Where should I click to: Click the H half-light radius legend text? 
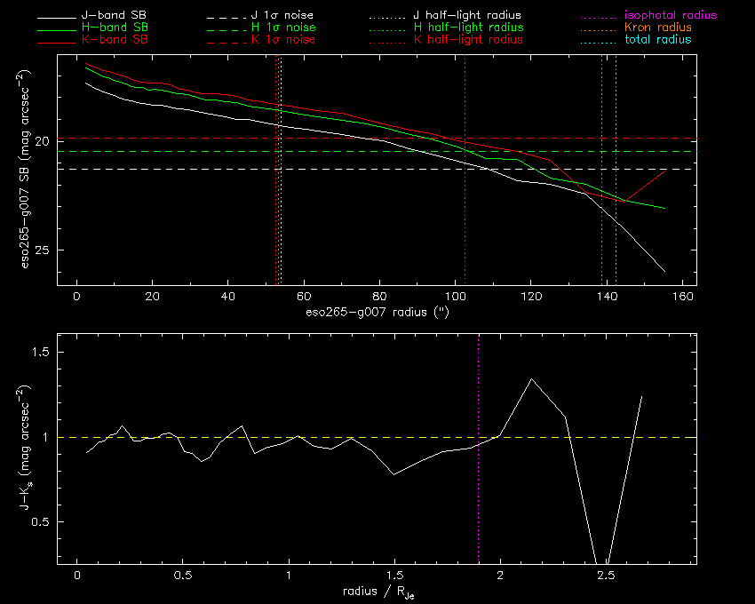click(x=468, y=28)
